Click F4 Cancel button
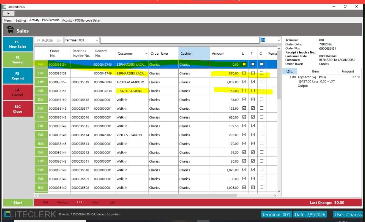Screen dimensions: 365x222 pyautogui.click(x=18, y=92)
